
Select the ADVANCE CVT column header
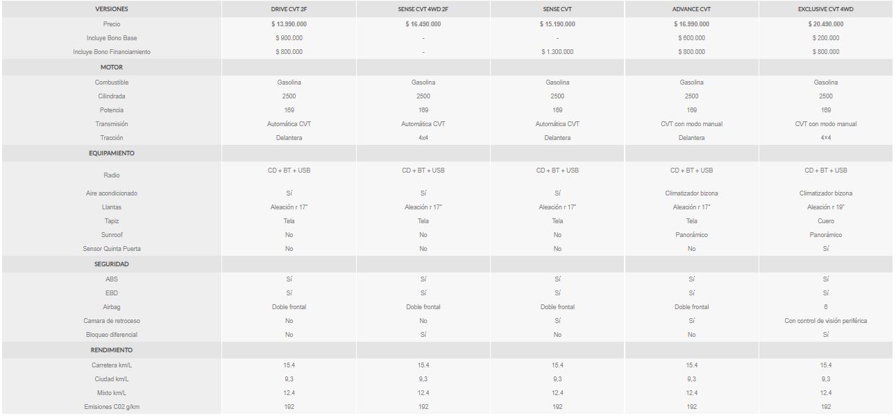691,9
